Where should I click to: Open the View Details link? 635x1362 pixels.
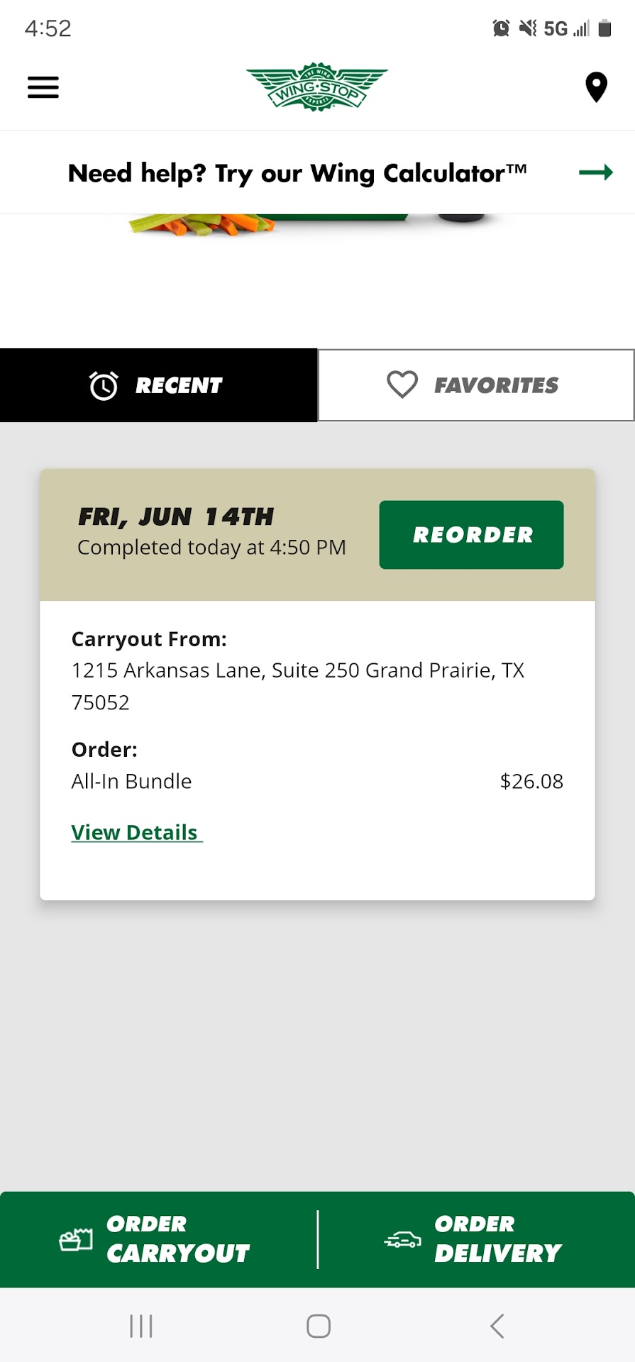click(136, 832)
